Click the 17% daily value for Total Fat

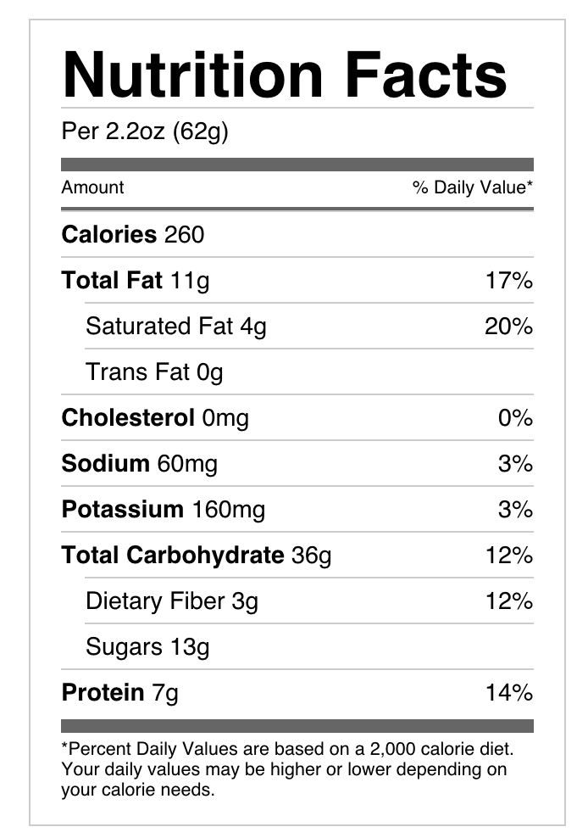[x=508, y=281]
